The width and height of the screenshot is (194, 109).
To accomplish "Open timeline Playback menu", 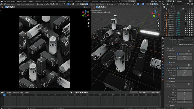I will click(9, 92).
